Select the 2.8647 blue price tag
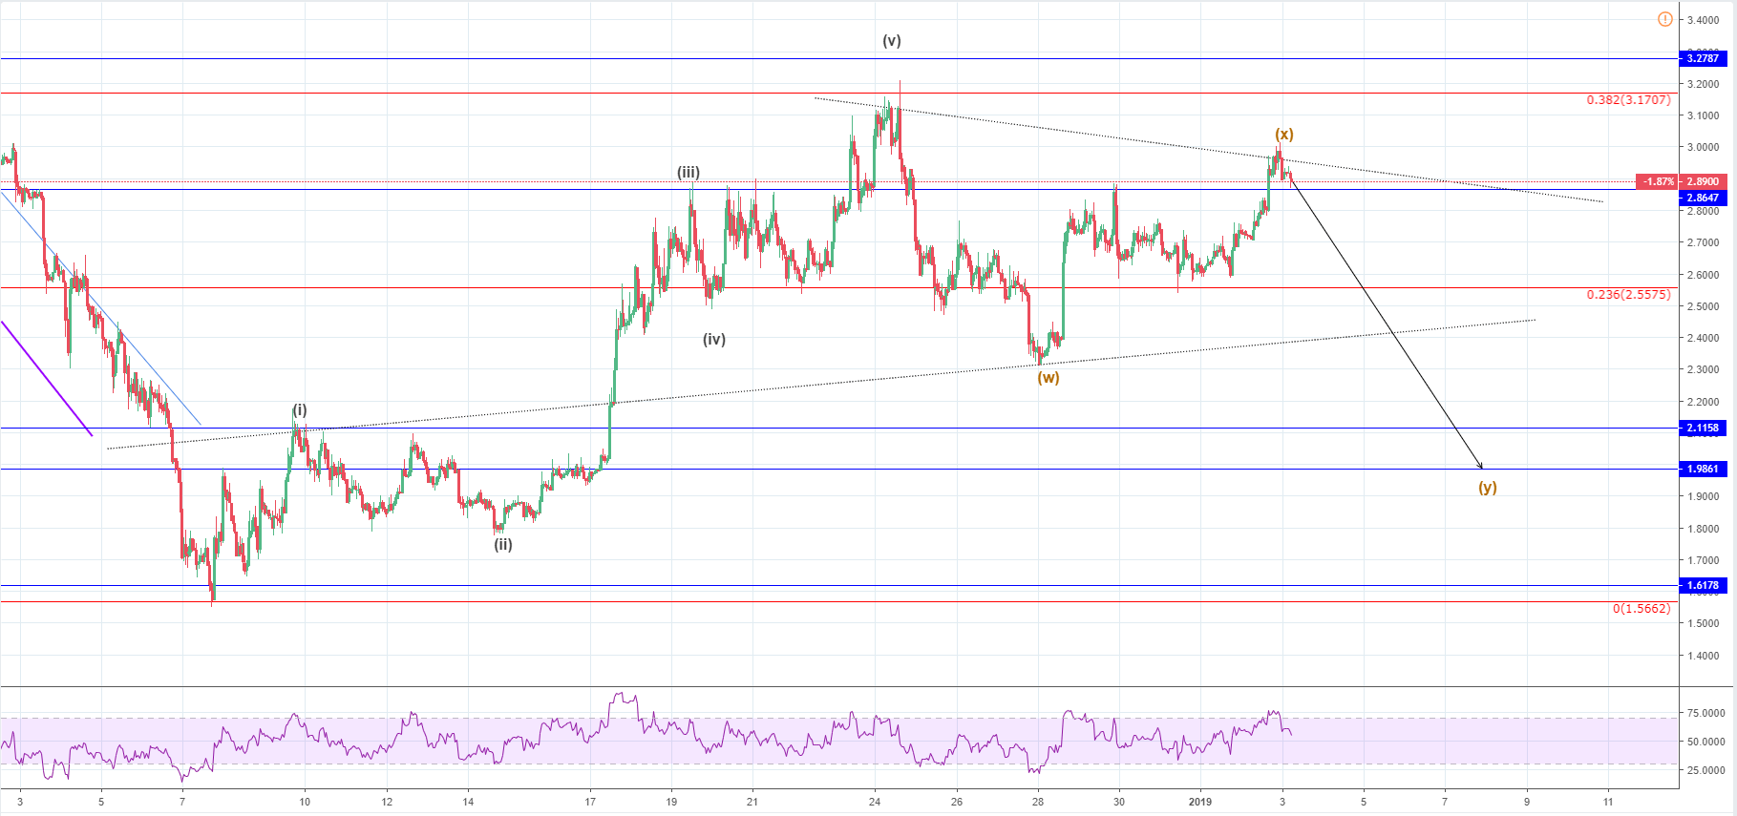The height and width of the screenshot is (816, 1737). (x=1702, y=199)
